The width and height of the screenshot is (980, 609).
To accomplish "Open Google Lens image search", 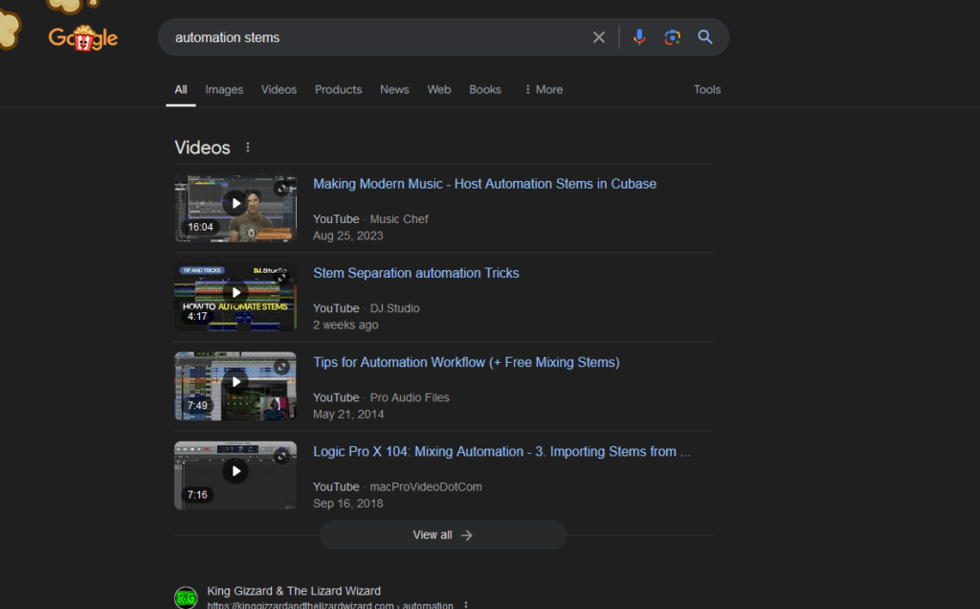I will (x=672, y=37).
